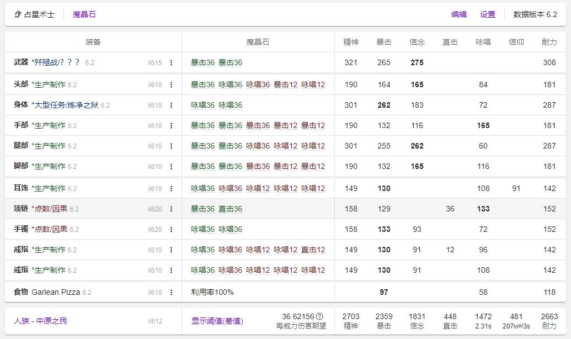571x339 pixels.
Task: Click the help question mark beside 36.62156
Action: 319,316
